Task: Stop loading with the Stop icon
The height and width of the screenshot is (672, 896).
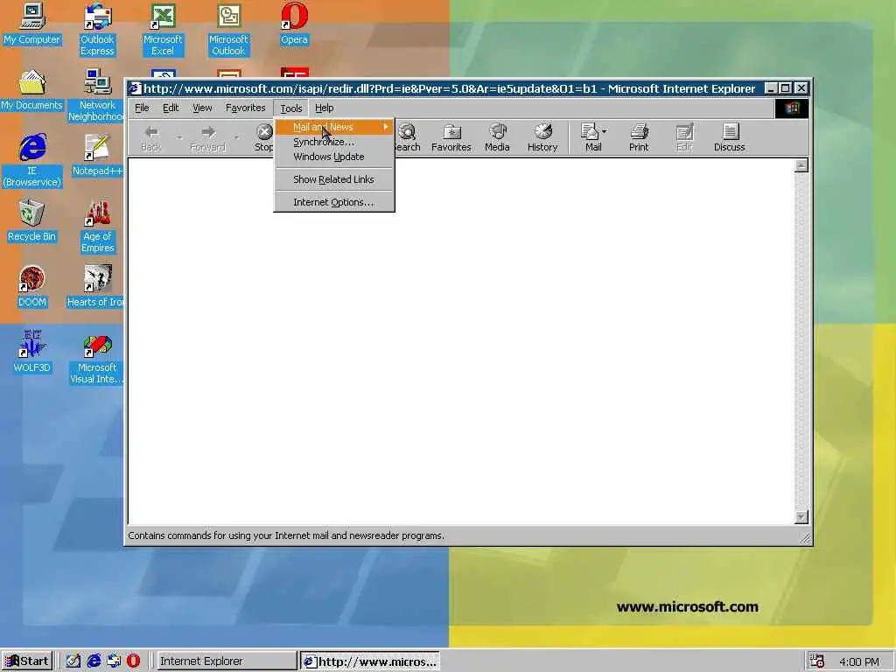Action: pyautogui.click(x=263, y=137)
